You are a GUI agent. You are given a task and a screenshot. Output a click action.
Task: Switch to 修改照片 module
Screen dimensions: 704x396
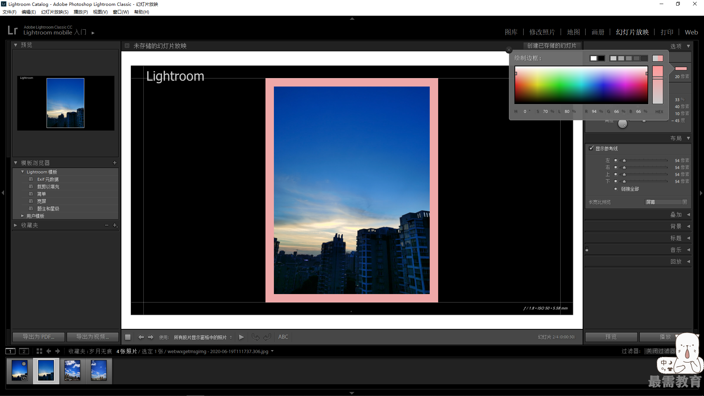click(x=542, y=32)
